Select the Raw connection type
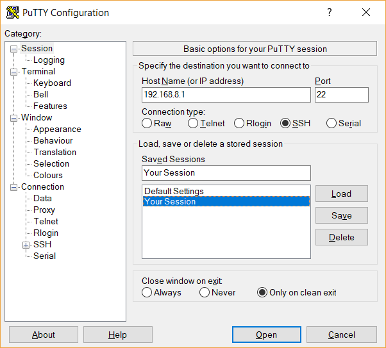386x348 pixels. (x=147, y=124)
